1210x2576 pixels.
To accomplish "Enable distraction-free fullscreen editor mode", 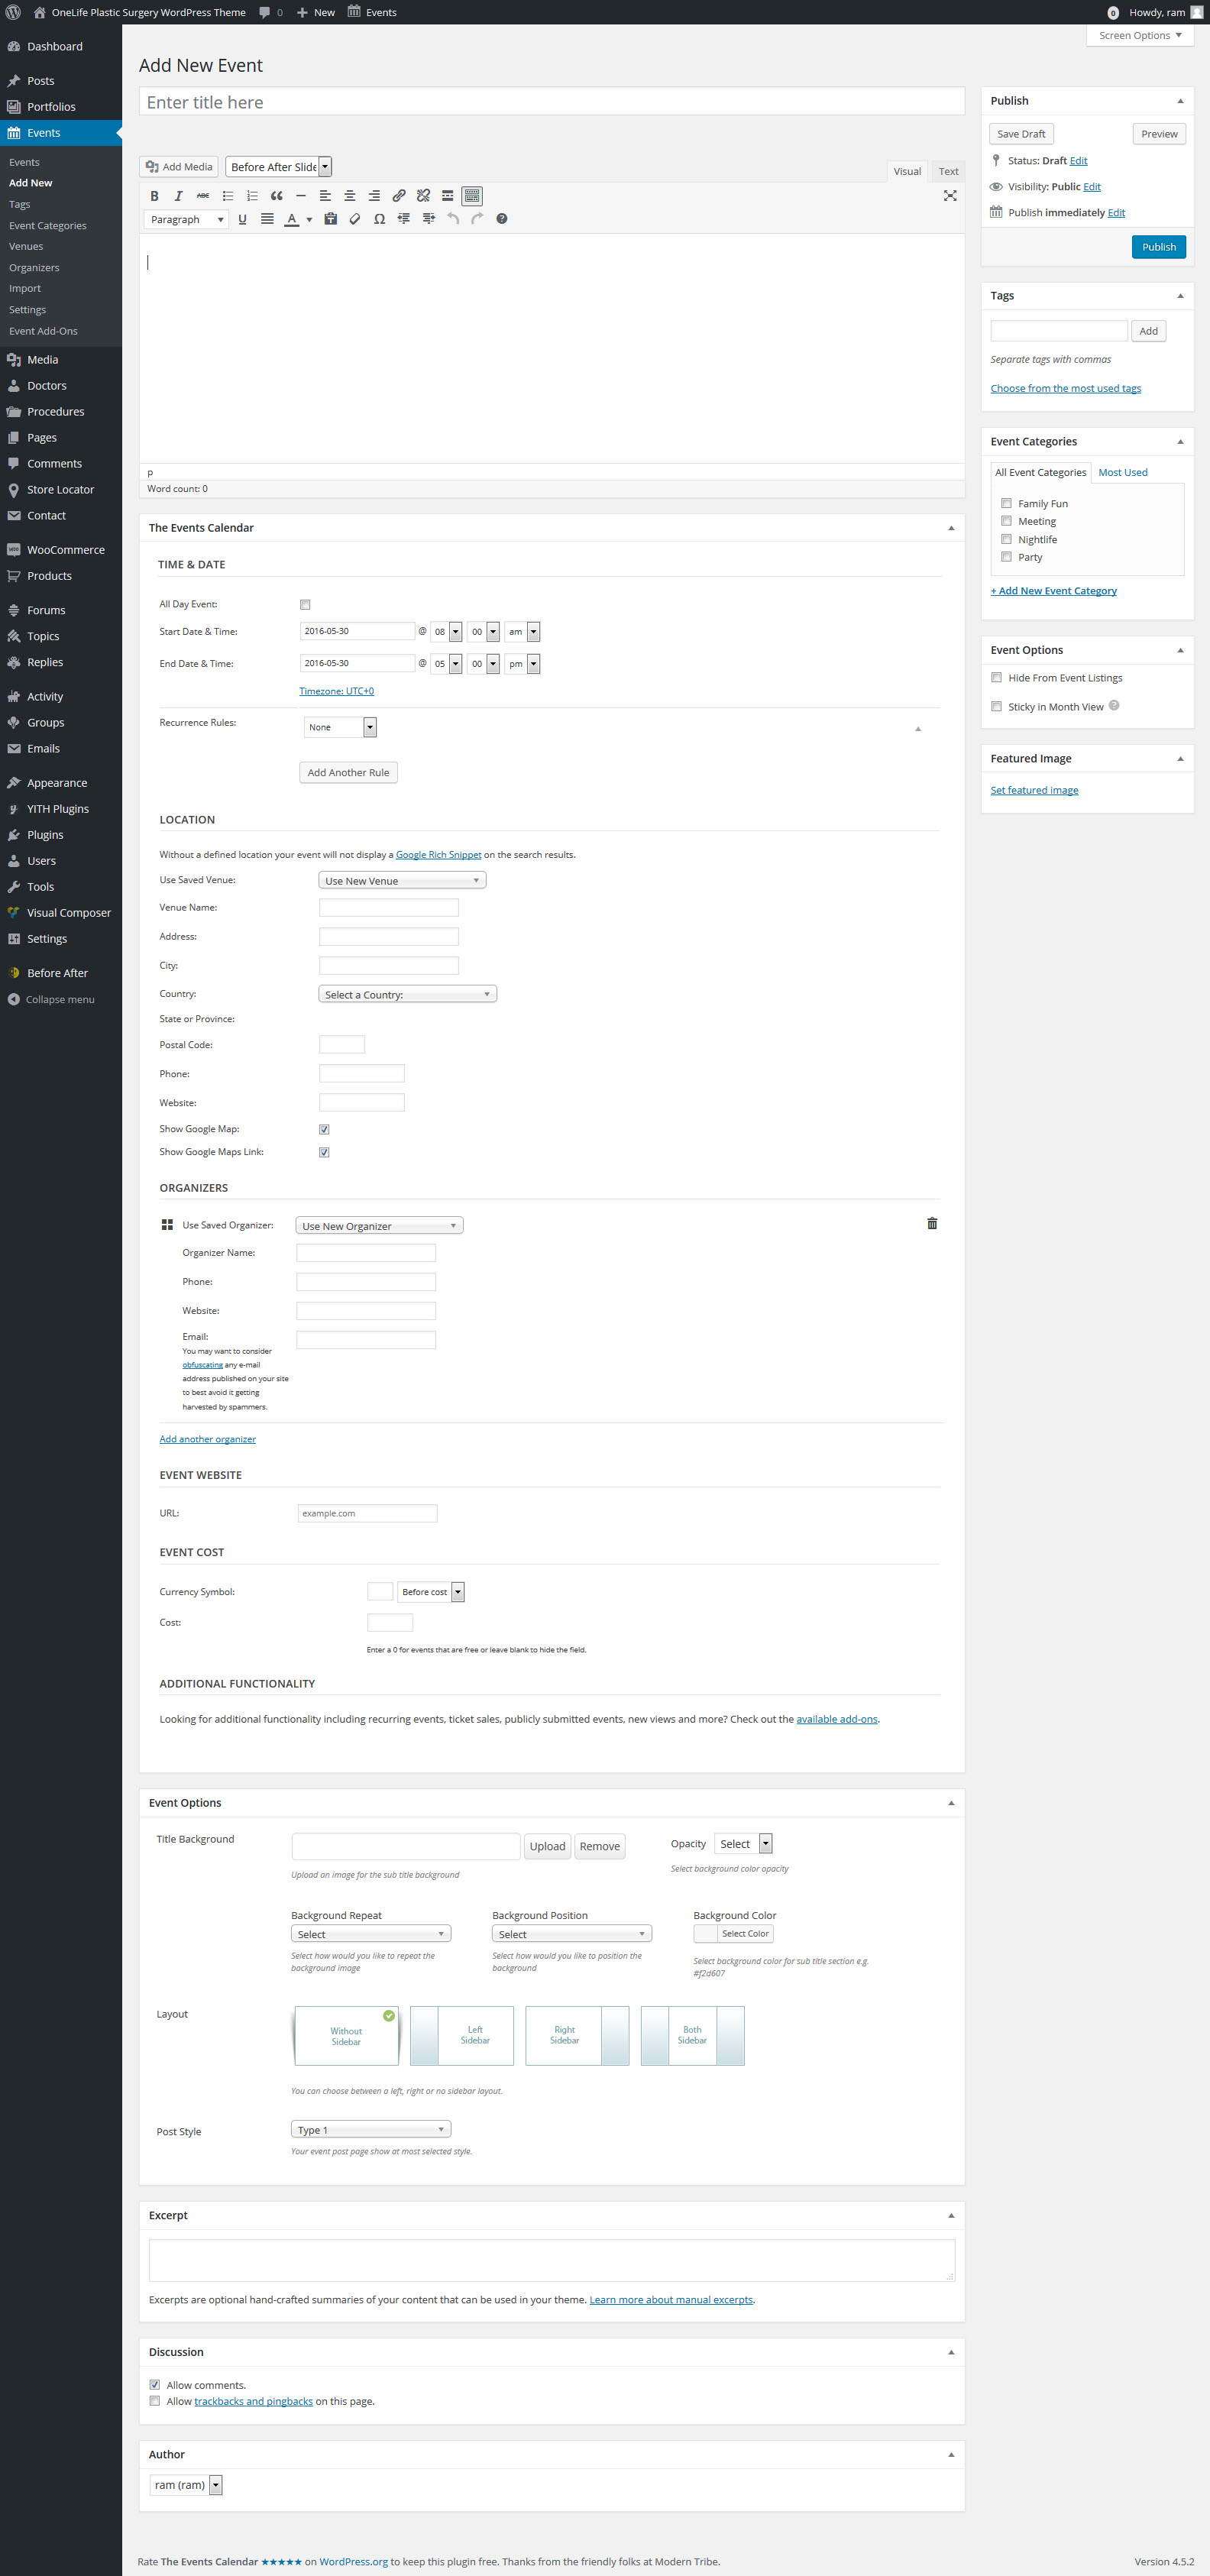I will tap(949, 196).
